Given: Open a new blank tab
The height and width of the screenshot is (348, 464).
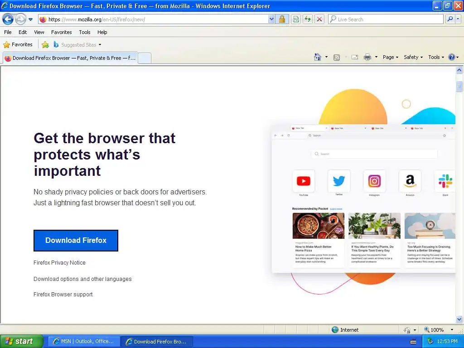Looking at the screenshot, I should coord(145,58).
